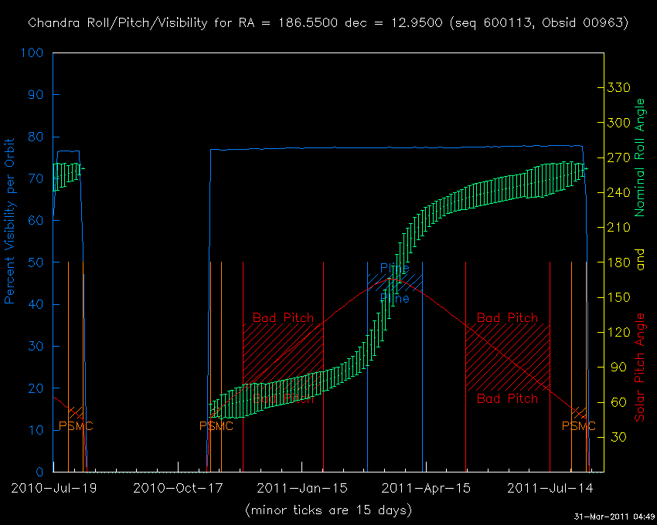Select the upper-left Bad Pitch label
This screenshot has width=657, height=525.
pyautogui.click(x=284, y=318)
